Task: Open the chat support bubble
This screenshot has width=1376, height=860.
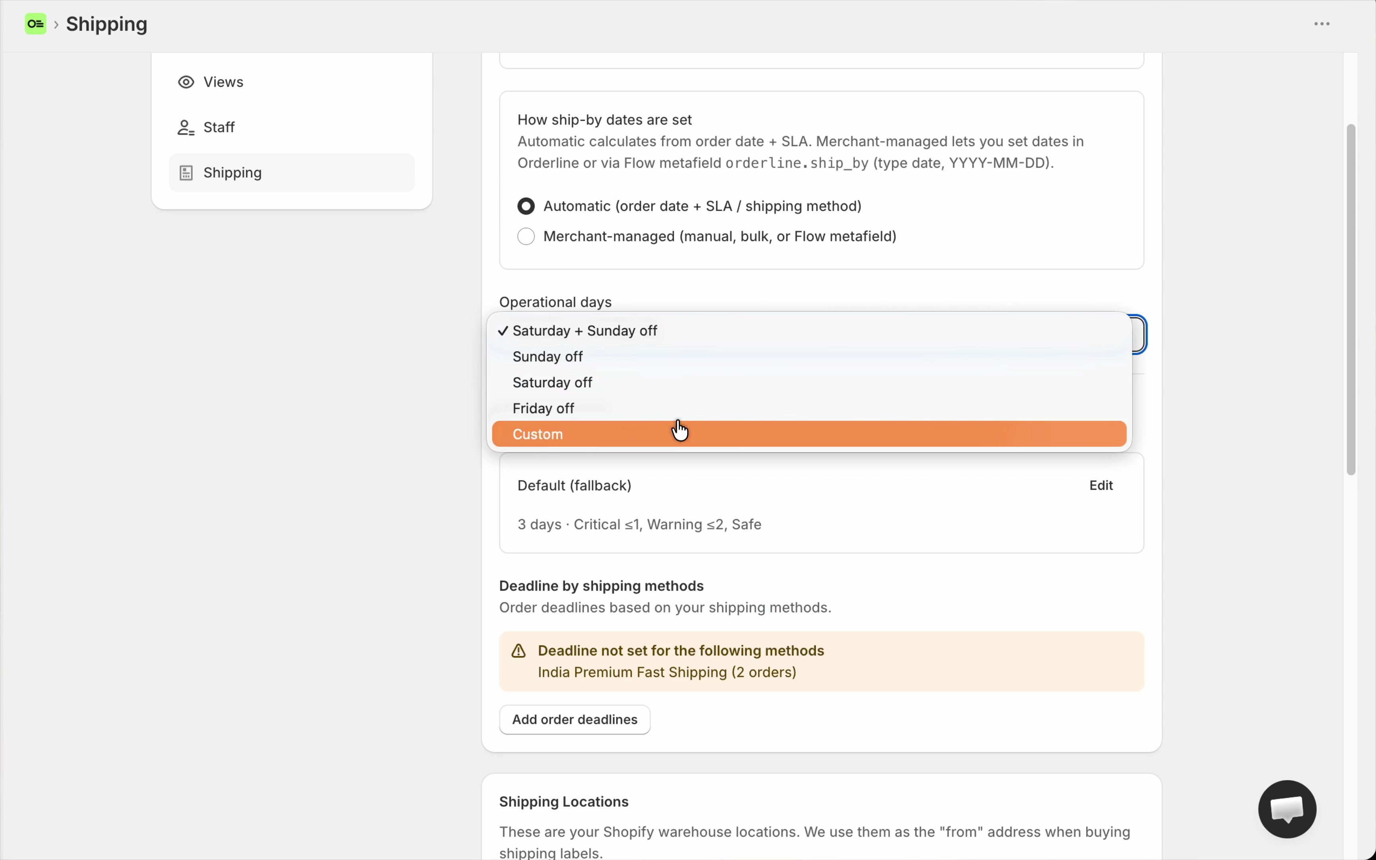Action: [1287, 809]
